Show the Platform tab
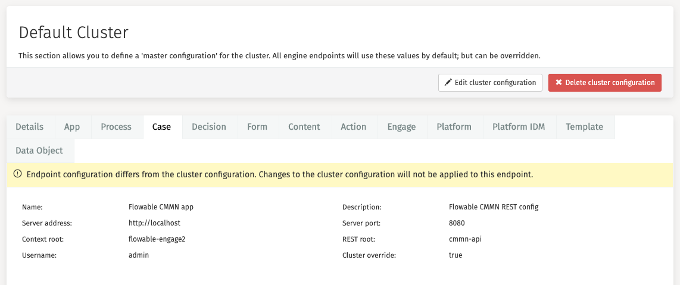The image size is (680, 285). [x=454, y=127]
